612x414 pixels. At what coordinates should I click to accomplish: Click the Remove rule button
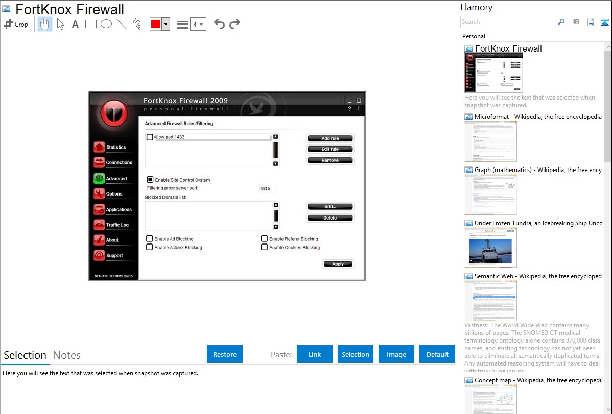tap(330, 160)
